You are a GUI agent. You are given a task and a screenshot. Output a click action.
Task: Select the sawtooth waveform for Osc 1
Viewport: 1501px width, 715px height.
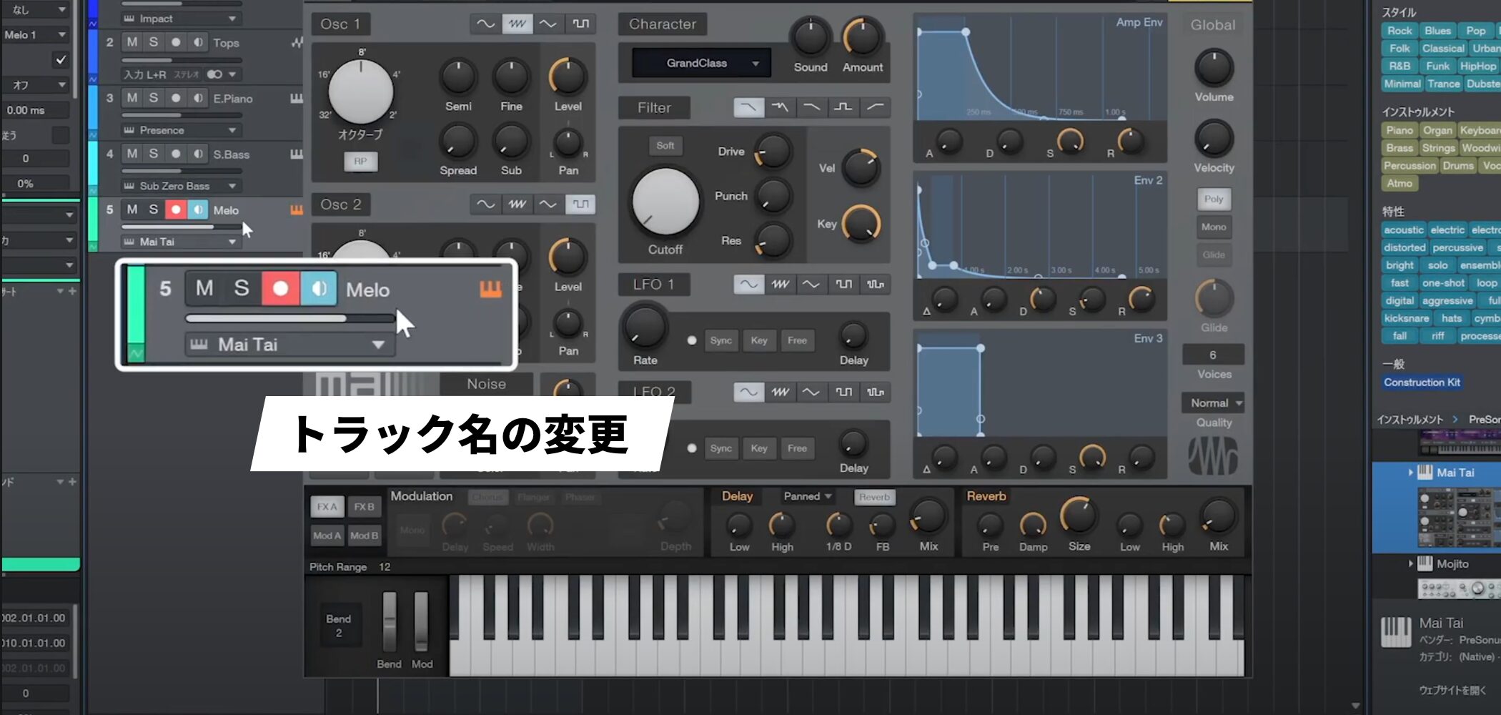[517, 24]
